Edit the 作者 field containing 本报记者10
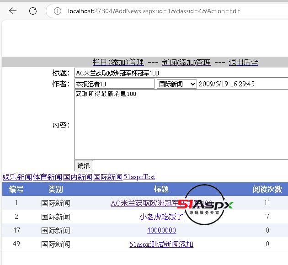The height and width of the screenshot is (265, 288). 114,84
